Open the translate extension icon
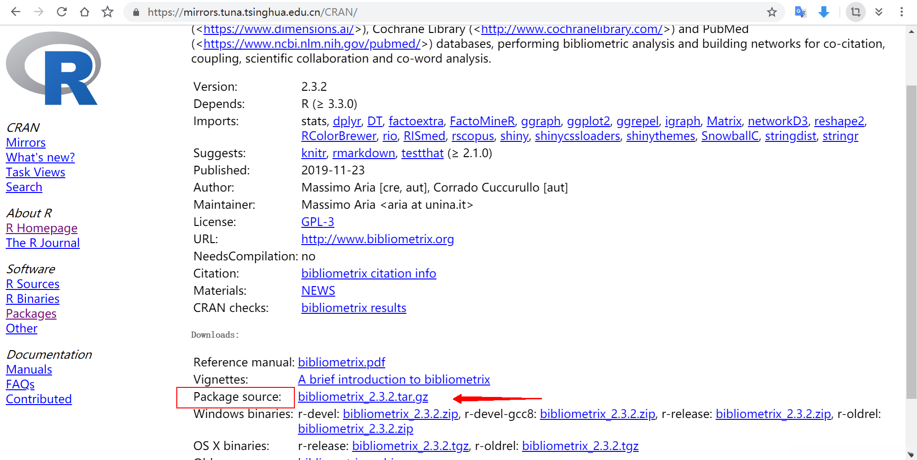Image resolution: width=917 pixels, height=460 pixels. (x=800, y=12)
